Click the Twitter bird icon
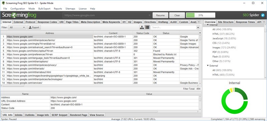Screen dimensions: 267x121 263,15
